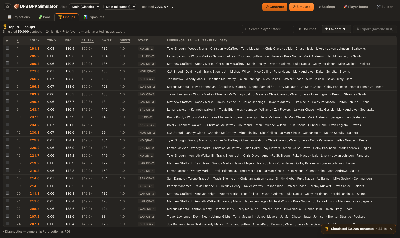400x238 pixels.
Task: Click Sam Darnold in lineup 18
Action: point(176,179)
